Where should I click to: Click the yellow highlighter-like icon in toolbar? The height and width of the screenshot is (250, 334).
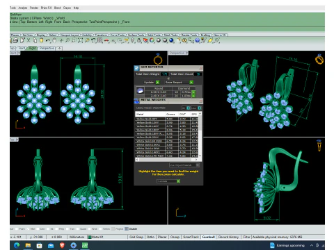tap(210, 40)
